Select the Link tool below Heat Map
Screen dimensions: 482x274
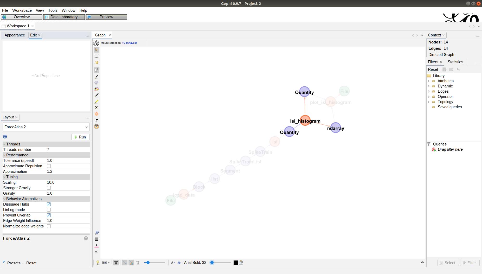97,120
